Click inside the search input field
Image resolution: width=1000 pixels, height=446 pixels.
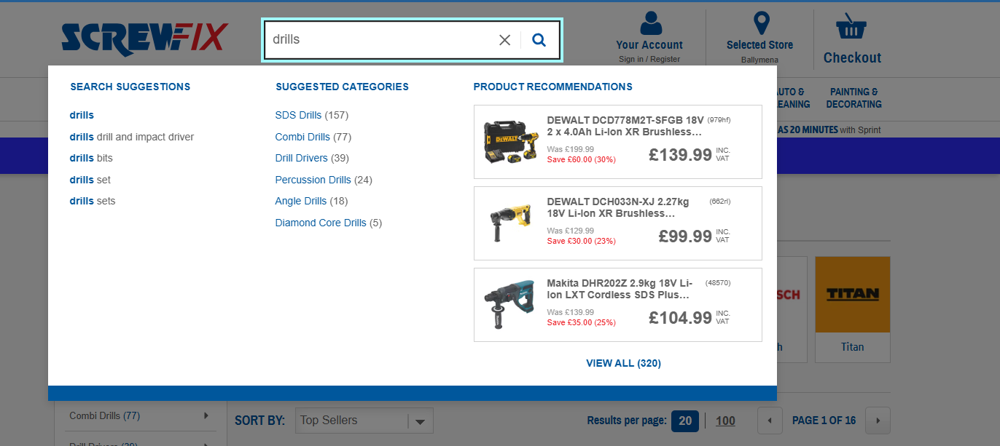coord(379,40)
